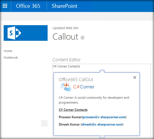Go to Home in left navigation

[x=8, y=51]
